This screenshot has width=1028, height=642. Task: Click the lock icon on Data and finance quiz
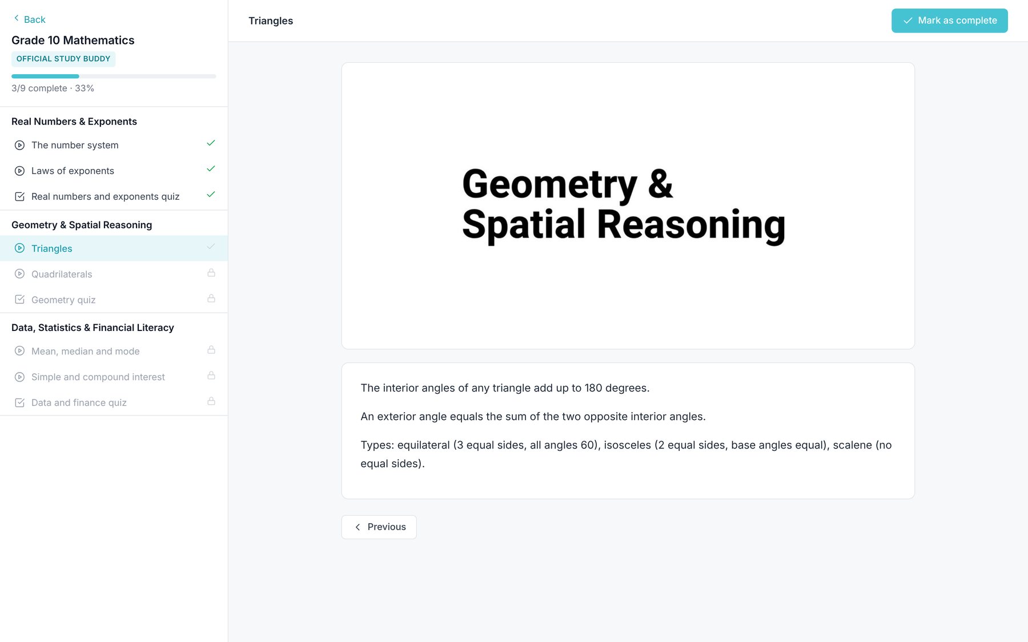pos(211,401)
